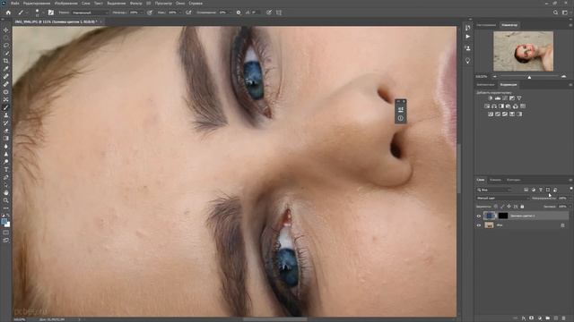Image resolution: width=574 pixels, height=322 pixels.
Task: Select the Crop tool
Action: (6, 61)
